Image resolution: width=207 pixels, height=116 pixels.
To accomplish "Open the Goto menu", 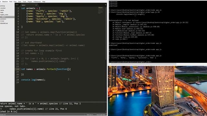I will coord(19,2).
